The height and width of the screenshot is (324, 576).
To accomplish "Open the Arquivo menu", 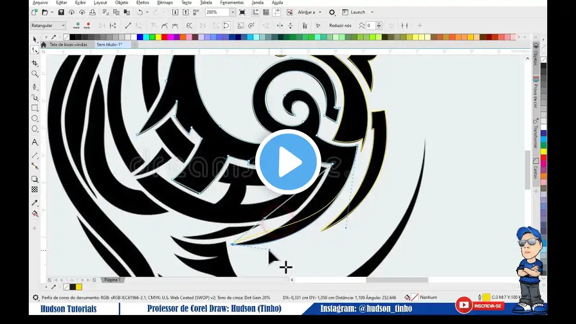I will [40, 3].
